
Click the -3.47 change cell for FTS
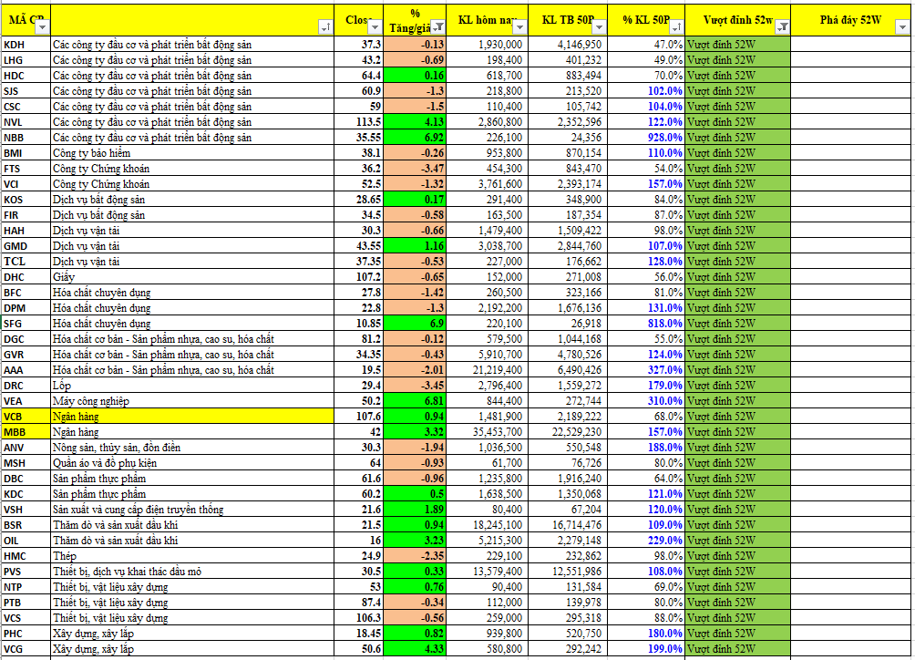pos(416,169)
